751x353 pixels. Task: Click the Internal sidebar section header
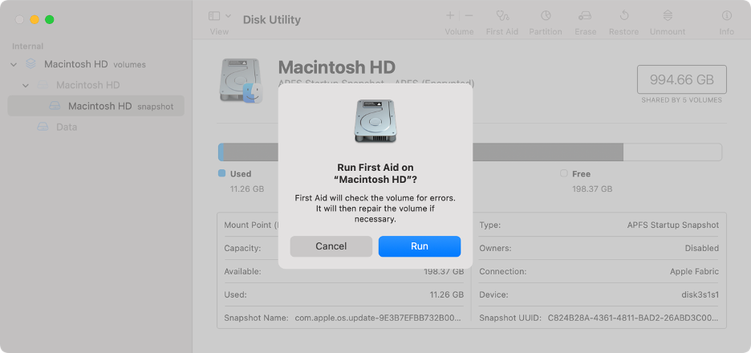pos(28,47)
